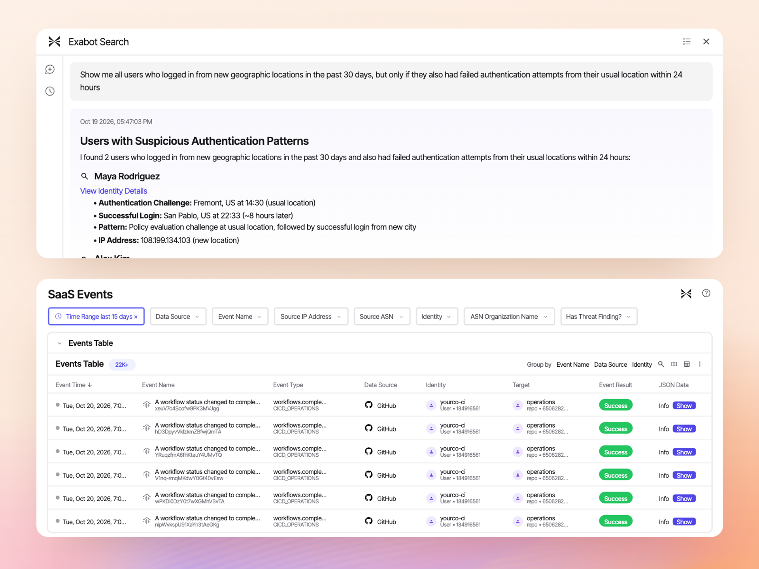Start a new chat in Exabot sidebar

[x=50, y=69]
